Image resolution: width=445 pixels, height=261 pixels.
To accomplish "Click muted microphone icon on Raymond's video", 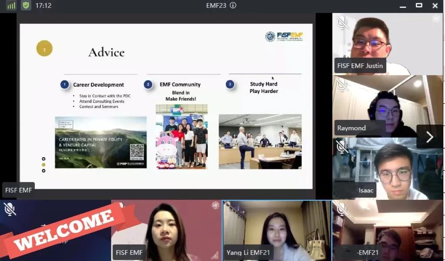I will point(342,84).
